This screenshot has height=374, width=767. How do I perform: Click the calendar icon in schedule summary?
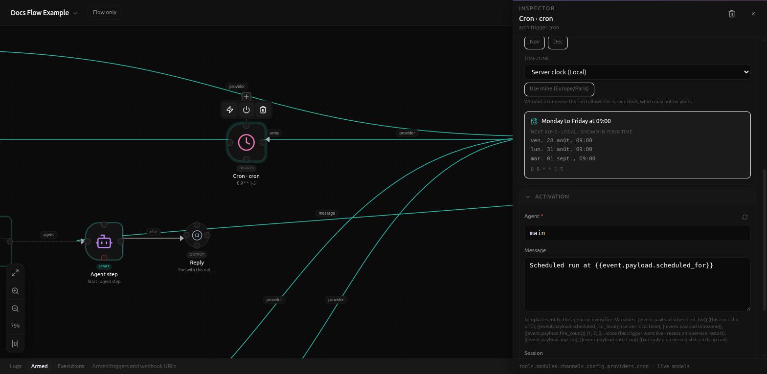click(534, 121)
